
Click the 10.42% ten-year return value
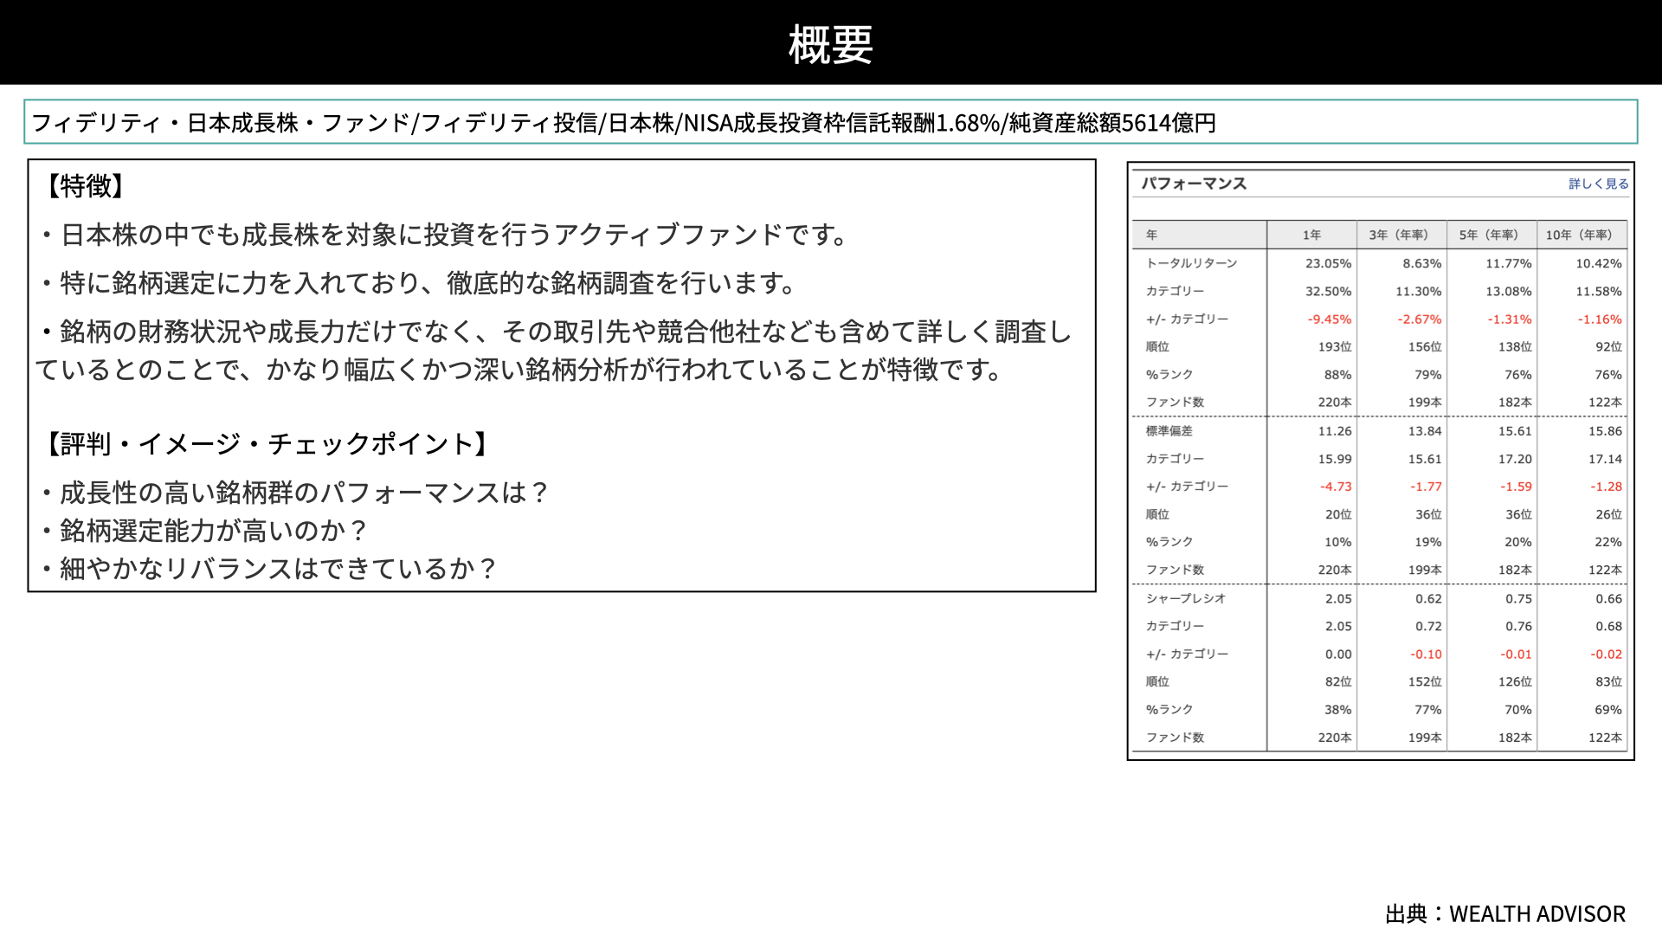[x=1599, y=263]
